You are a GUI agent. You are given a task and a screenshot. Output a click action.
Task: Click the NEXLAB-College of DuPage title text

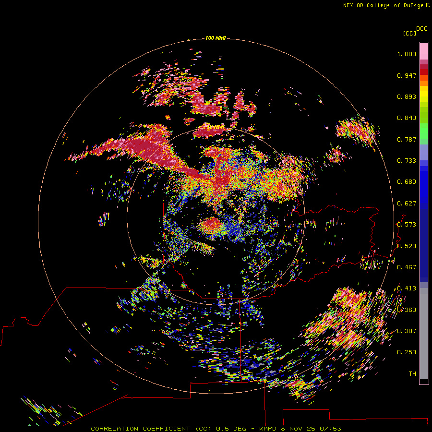click(x=384, y=5)
